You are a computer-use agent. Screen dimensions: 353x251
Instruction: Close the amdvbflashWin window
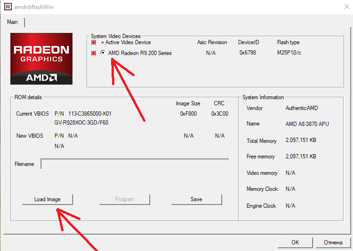coord(347,7)
